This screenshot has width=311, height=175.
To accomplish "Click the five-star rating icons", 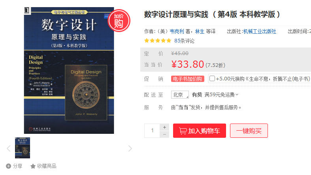I will point(158,41).
